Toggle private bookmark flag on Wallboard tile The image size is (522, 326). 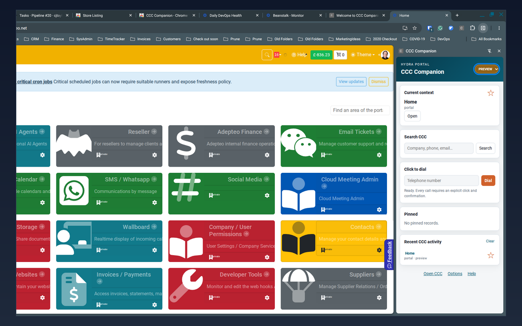(98, 250)
